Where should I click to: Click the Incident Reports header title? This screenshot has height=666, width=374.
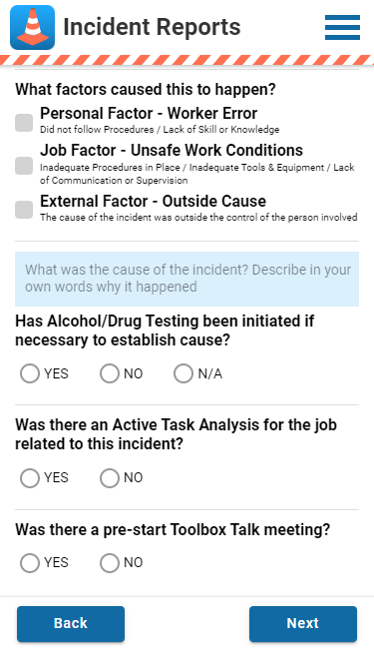(x=152, y=27)
